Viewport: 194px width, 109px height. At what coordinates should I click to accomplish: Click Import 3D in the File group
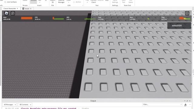coord(52,2)
